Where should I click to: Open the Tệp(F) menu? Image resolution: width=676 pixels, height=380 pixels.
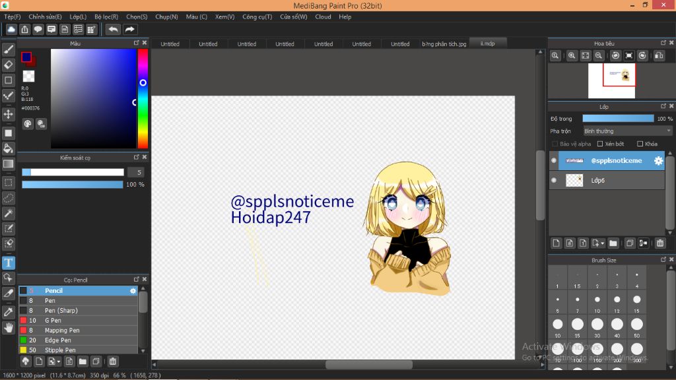pyautogui.click(x=12, y=16)
